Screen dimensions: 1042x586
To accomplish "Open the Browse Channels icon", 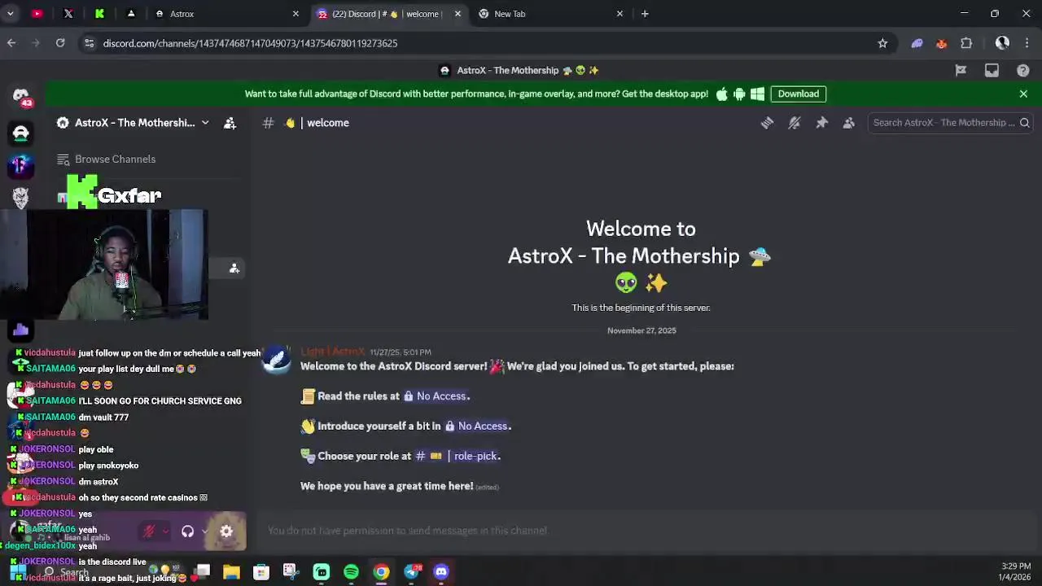I will coord(63,160).
